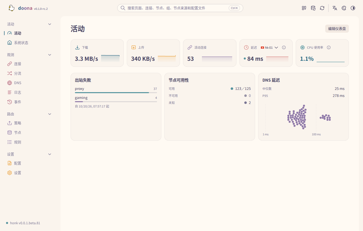Screen dimensions: 363x231
Task: Click the clock icon in 延迟 card
Action: pos(246,47)
